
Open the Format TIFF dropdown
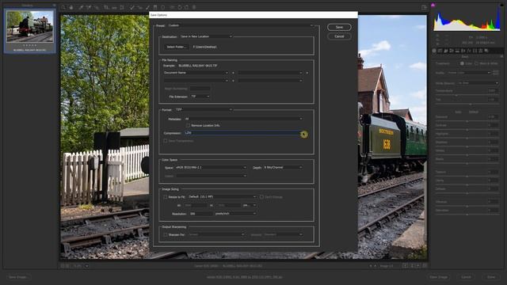[204, 110]
